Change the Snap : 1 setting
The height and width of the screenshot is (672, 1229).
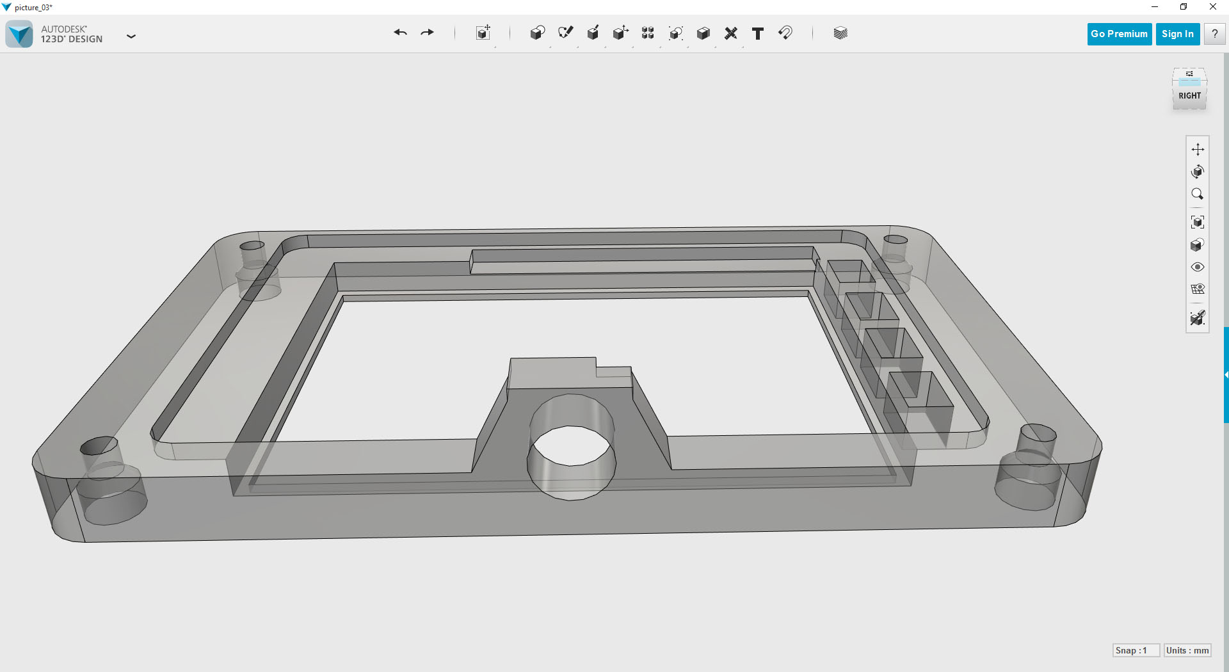tap(1136, 650)
